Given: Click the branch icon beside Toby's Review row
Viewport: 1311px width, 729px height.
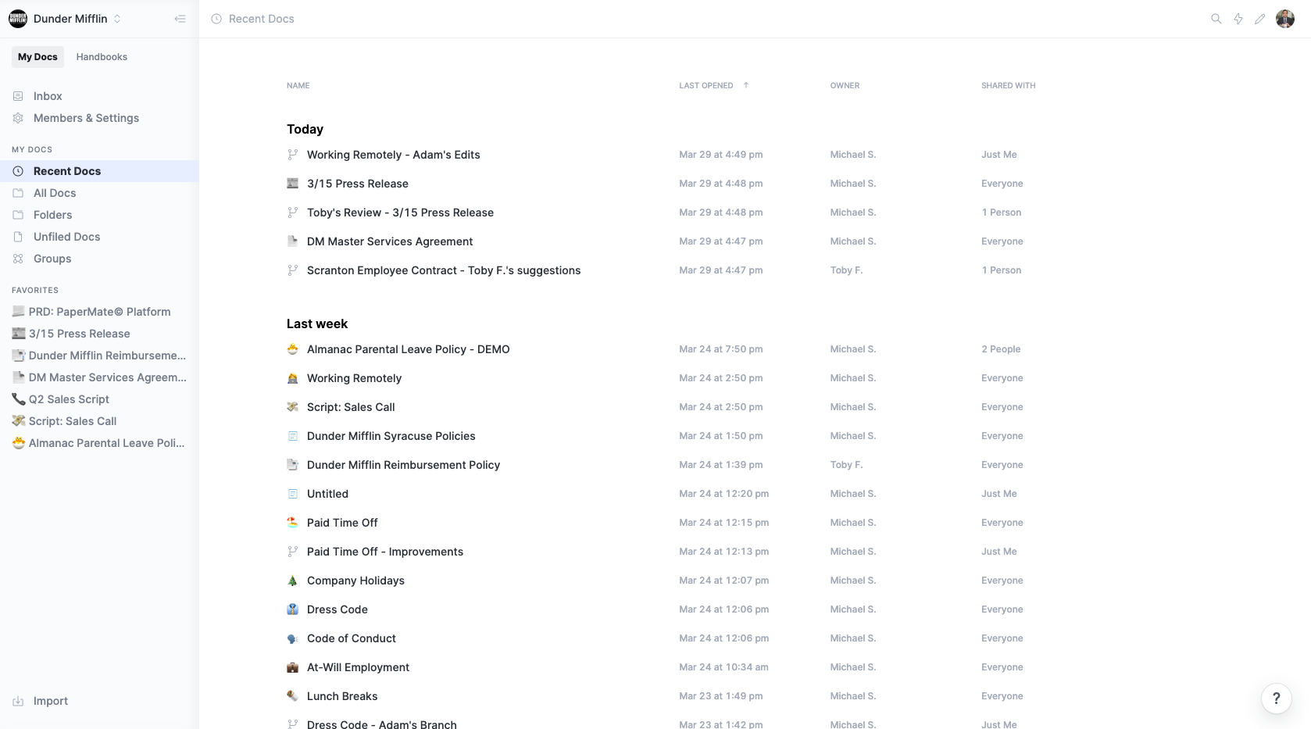Looking at the screenshot, I should click(293, 213).
